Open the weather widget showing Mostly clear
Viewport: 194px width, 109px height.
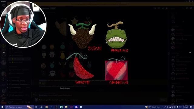(152, 107)
